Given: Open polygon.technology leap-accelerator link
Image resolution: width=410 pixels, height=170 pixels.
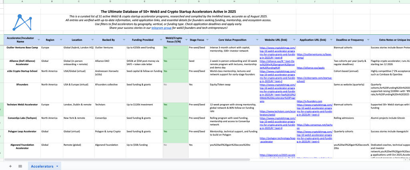Looking at the screenshot, I should (277, 140).
